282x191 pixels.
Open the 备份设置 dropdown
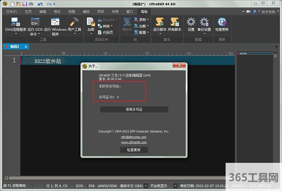click(204, 29)
